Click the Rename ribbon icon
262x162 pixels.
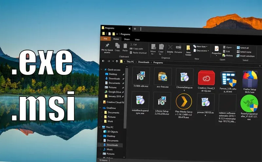point(178,48)
